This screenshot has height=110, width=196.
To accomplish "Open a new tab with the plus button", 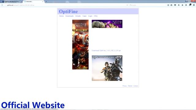I will [46, 2].
